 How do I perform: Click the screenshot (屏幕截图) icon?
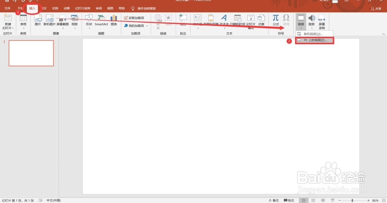62,19
